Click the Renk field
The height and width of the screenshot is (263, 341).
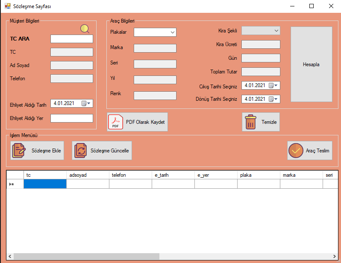(x=155, y=96)
